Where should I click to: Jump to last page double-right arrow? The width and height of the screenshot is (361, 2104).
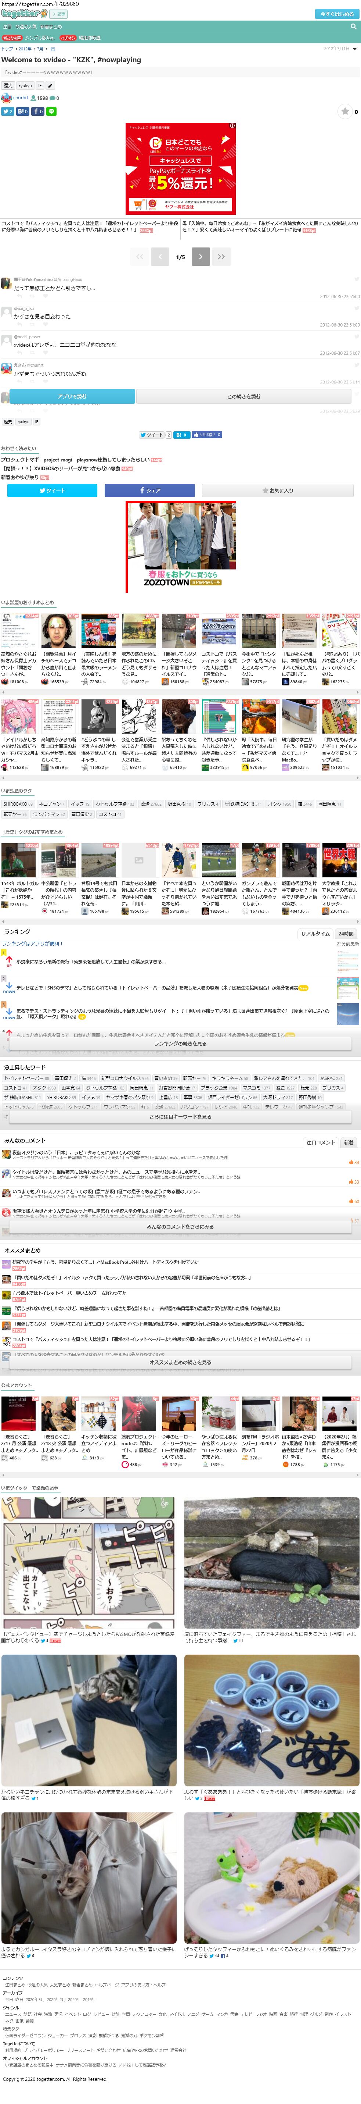[221, 256]
